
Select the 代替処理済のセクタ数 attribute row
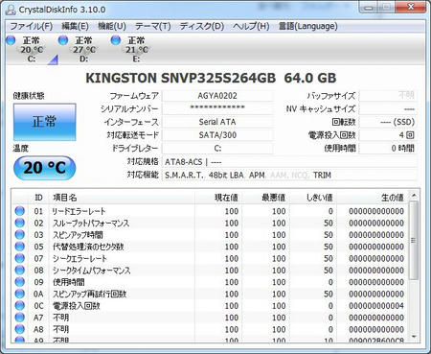tap(210, 247)
